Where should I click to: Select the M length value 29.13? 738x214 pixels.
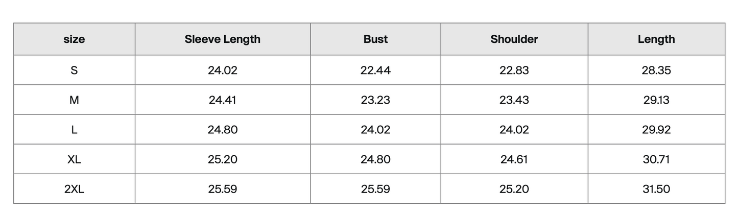[x=656, y=100]
